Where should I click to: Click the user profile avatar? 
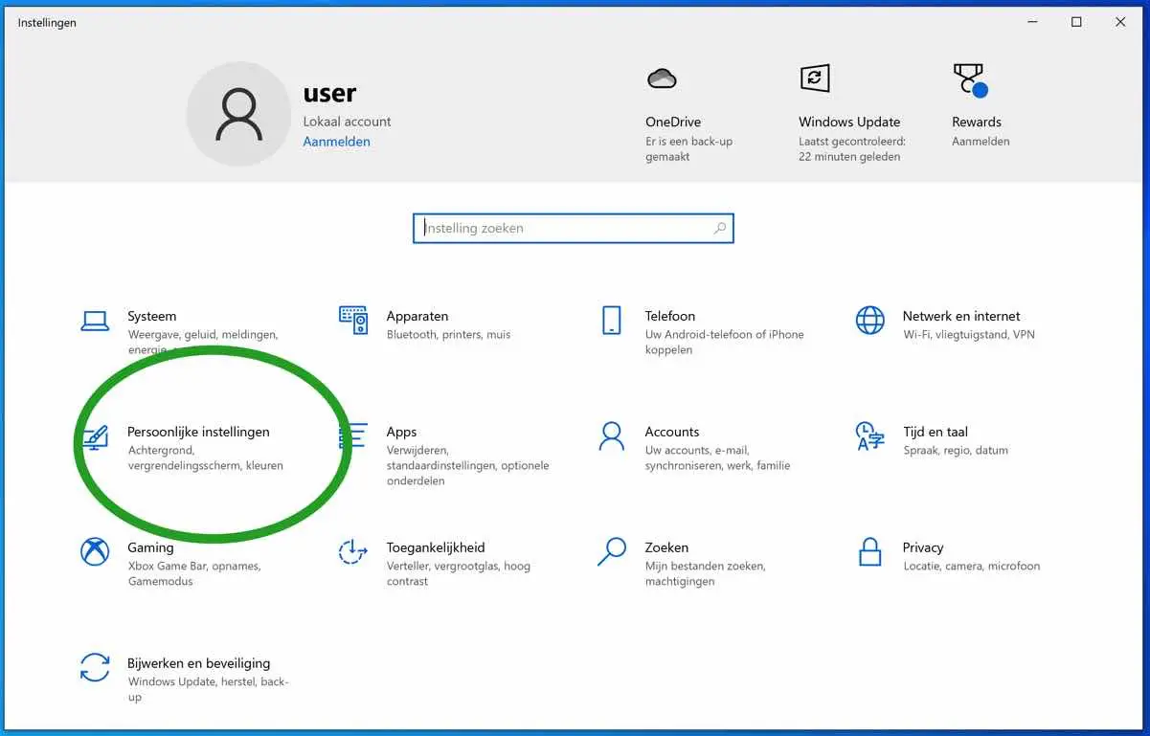pos(238,114)
